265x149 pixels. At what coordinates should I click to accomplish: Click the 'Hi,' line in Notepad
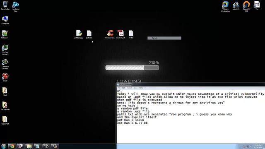pyautogui.click(x=120, y=91)
